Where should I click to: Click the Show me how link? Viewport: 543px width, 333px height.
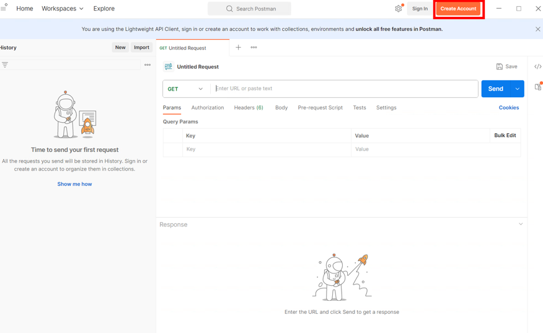point(74,184)
